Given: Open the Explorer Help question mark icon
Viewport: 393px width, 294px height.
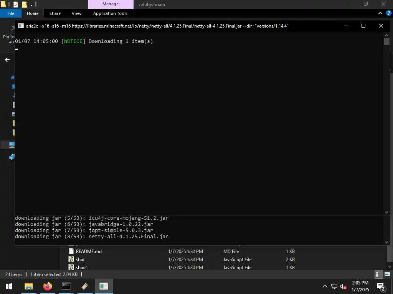Looking at the screenshot, I should [x=389, y=13].
